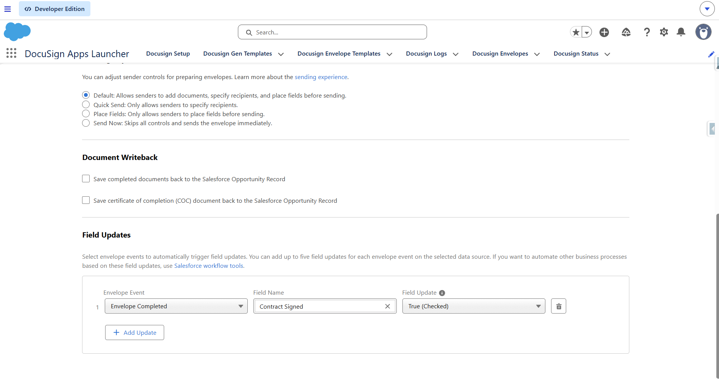Expand the Docusign Gen Templates chevron

(281, 54)
